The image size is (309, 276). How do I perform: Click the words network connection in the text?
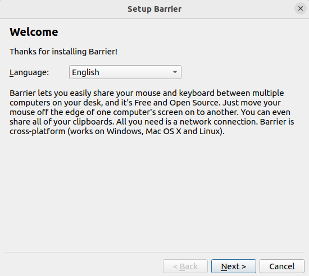[x=219, y=122]
